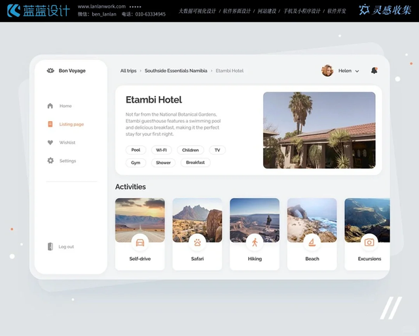Select the Shower amenity tag
This screenshot has height=336, width=419.
tap(163, 163)
